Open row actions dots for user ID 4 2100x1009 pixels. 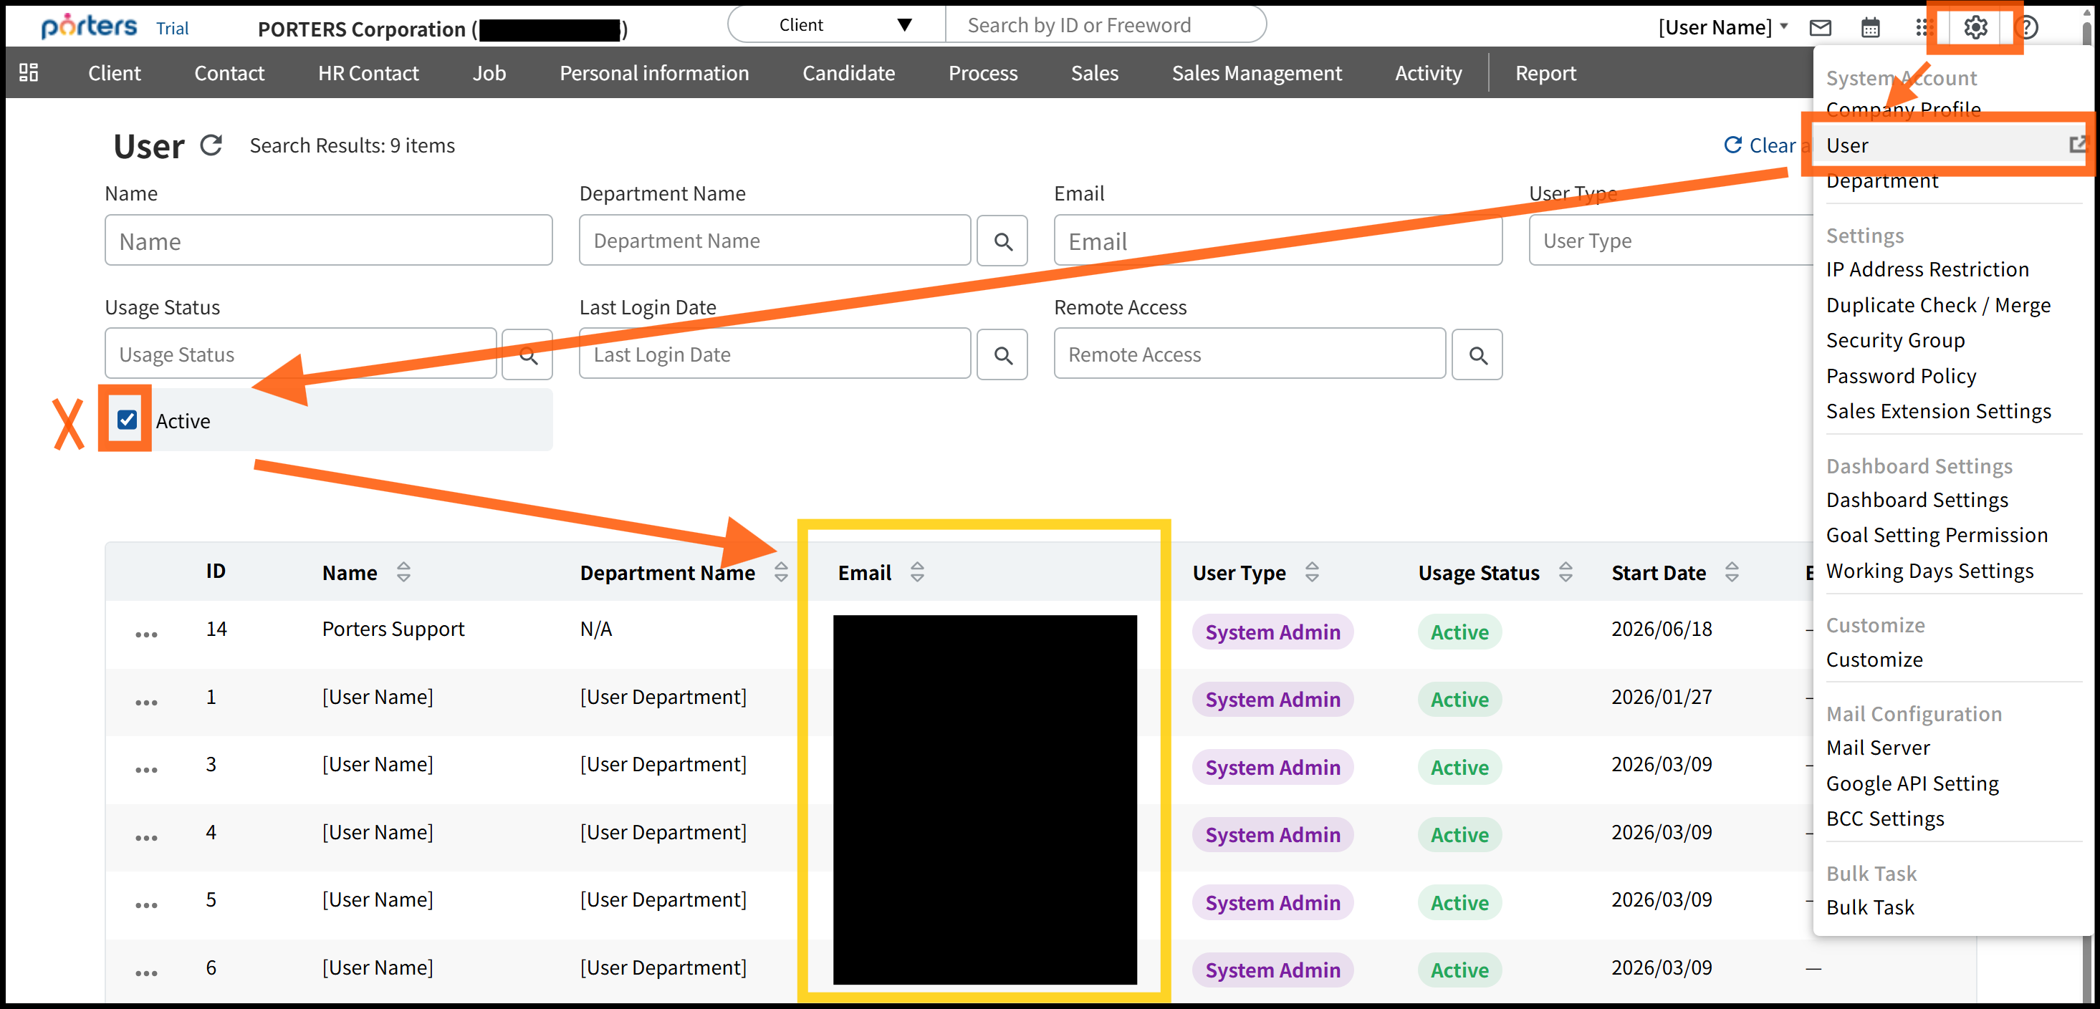(x=147, y=837)
